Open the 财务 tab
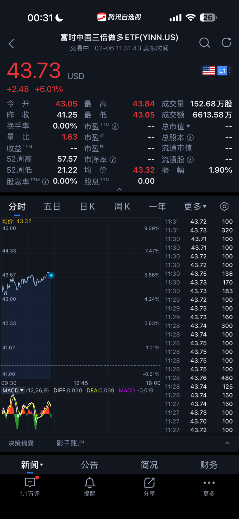239x519 pixels. (209, 465)
